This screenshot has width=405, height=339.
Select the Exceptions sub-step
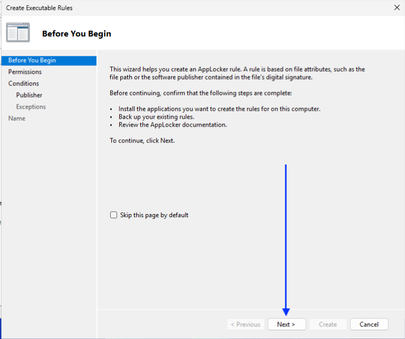pyautogui.click(x=31, y=106)
